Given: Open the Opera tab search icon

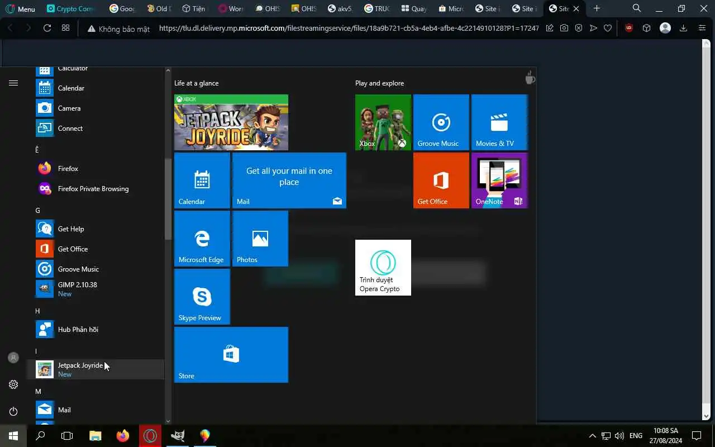Looking at the screenshot, I should click(x=637, y=8).
